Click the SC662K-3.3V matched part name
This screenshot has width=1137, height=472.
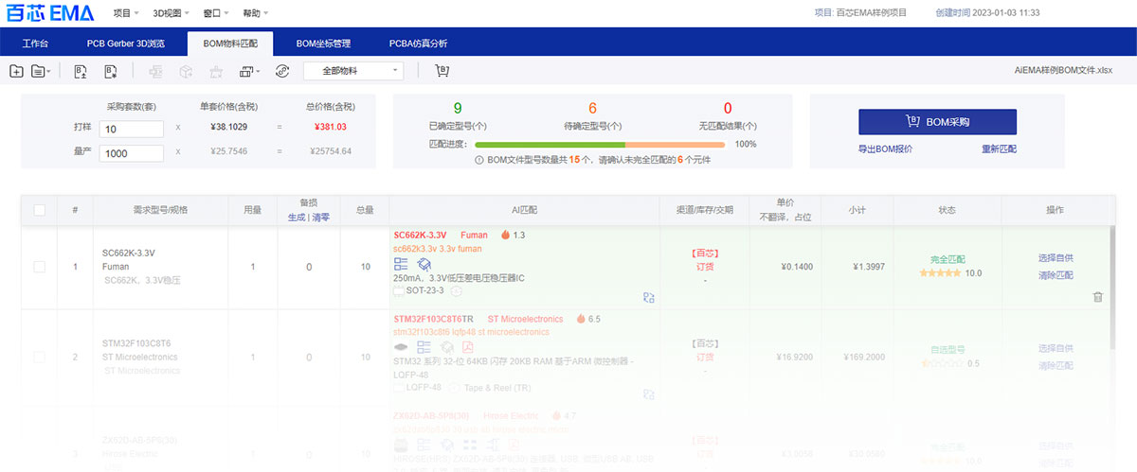tap(420, 235)
